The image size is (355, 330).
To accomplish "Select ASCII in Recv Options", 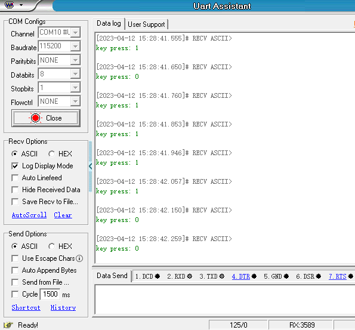I will click(24, 154).
